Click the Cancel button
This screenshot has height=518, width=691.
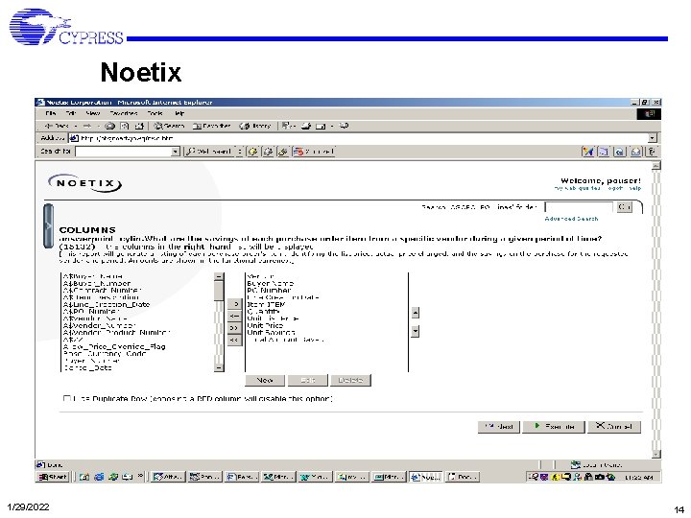tap(614, 426)
